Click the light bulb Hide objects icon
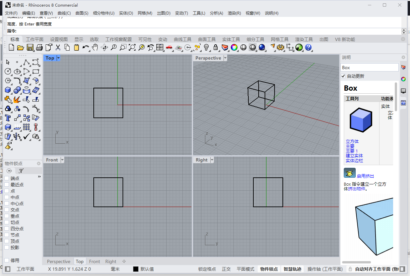This screenshot has width=410, height=276. coord(206,47)
